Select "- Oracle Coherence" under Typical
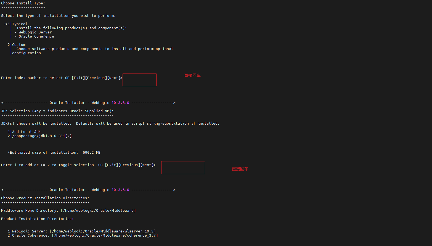Image resolution: width=432 pixels, height=246 pixels. tap(34, 36)
